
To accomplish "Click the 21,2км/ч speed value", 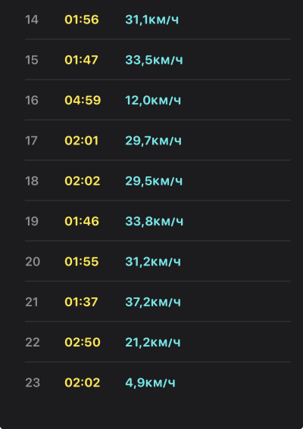I will click(x=153, y=342).
